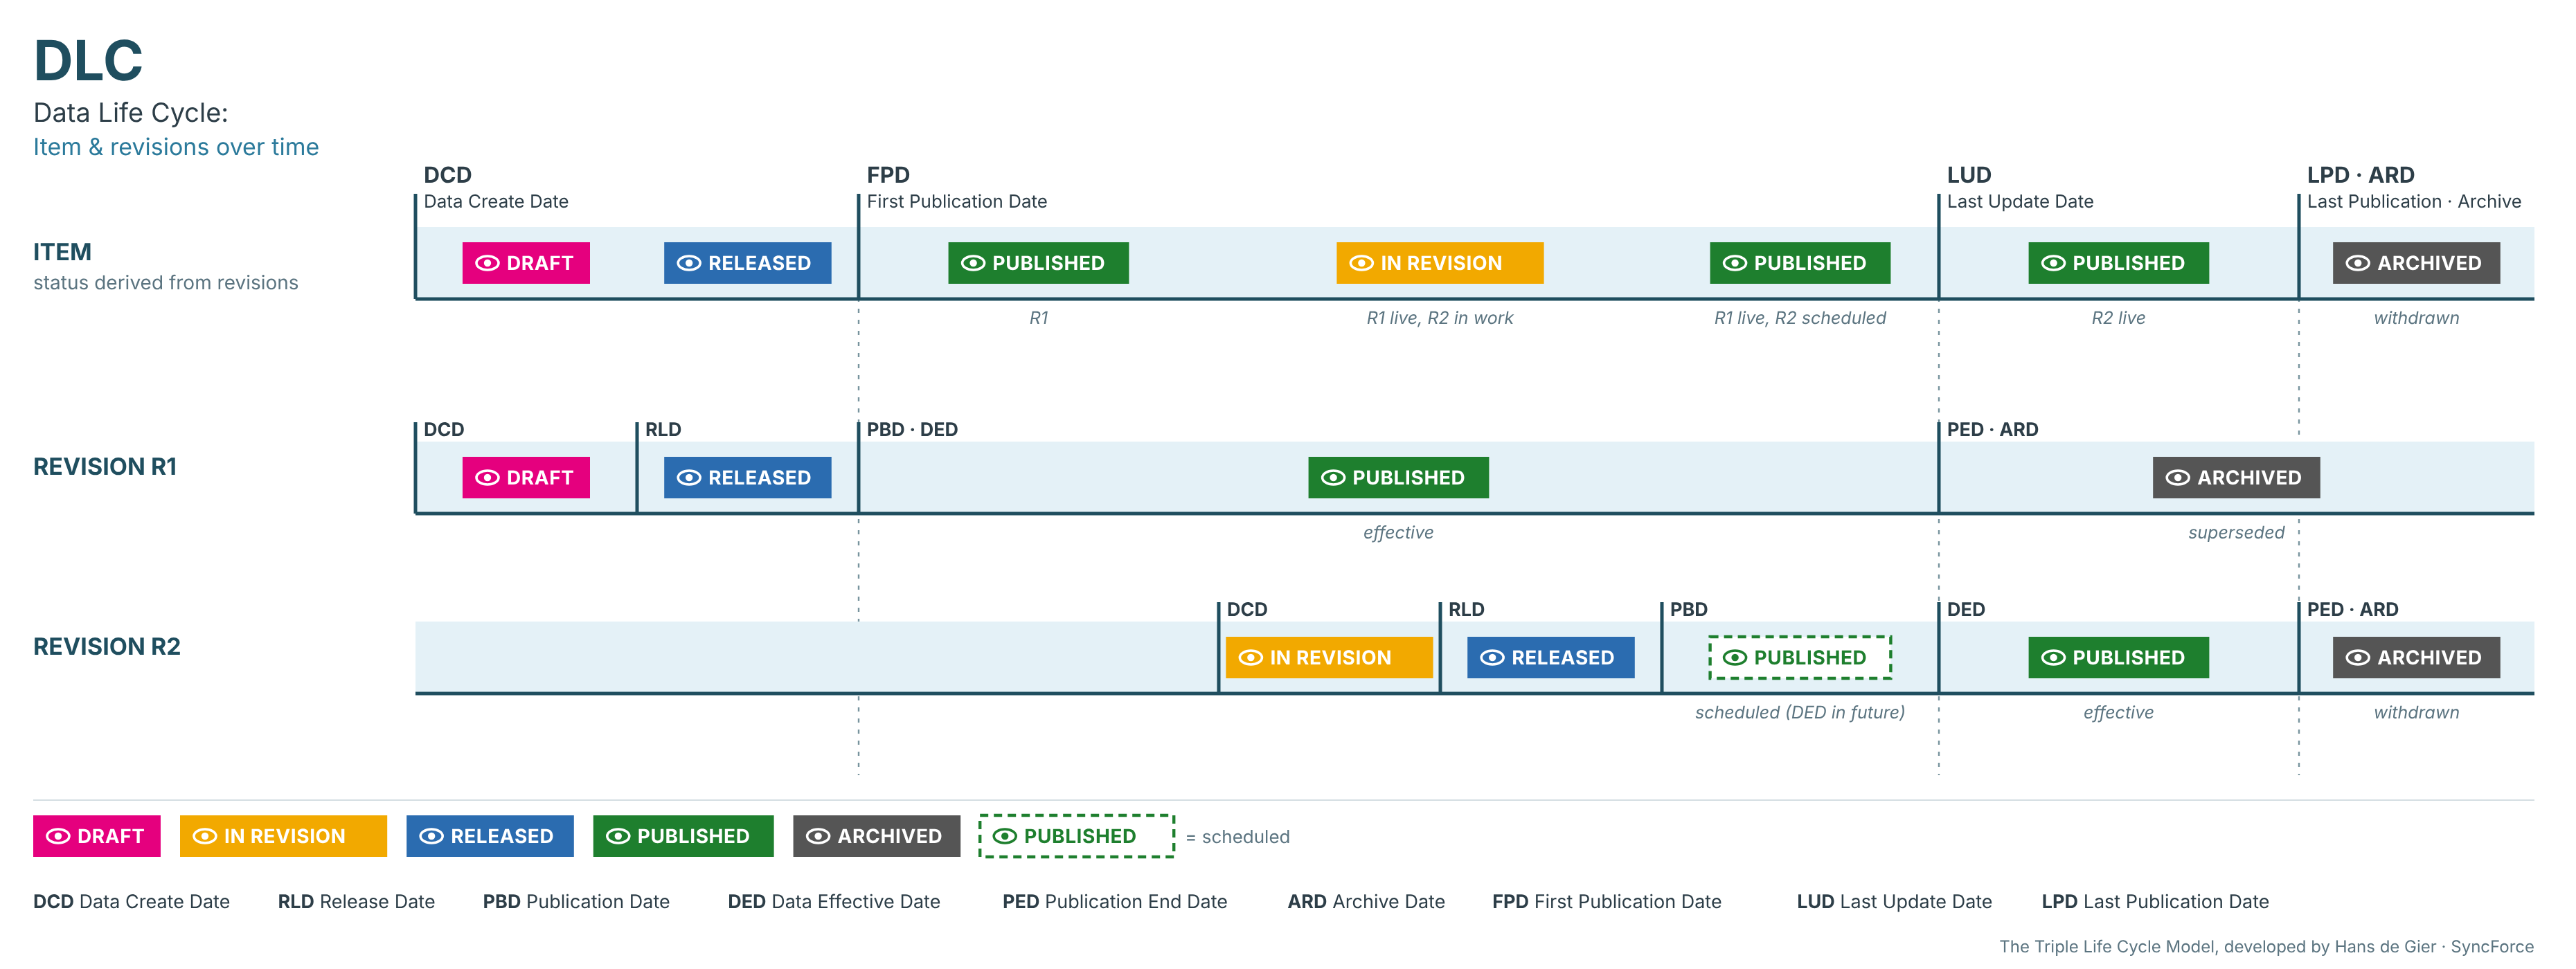
Task: Click the eye icon in legend DRAFT swatch
Action: (58, 836)
